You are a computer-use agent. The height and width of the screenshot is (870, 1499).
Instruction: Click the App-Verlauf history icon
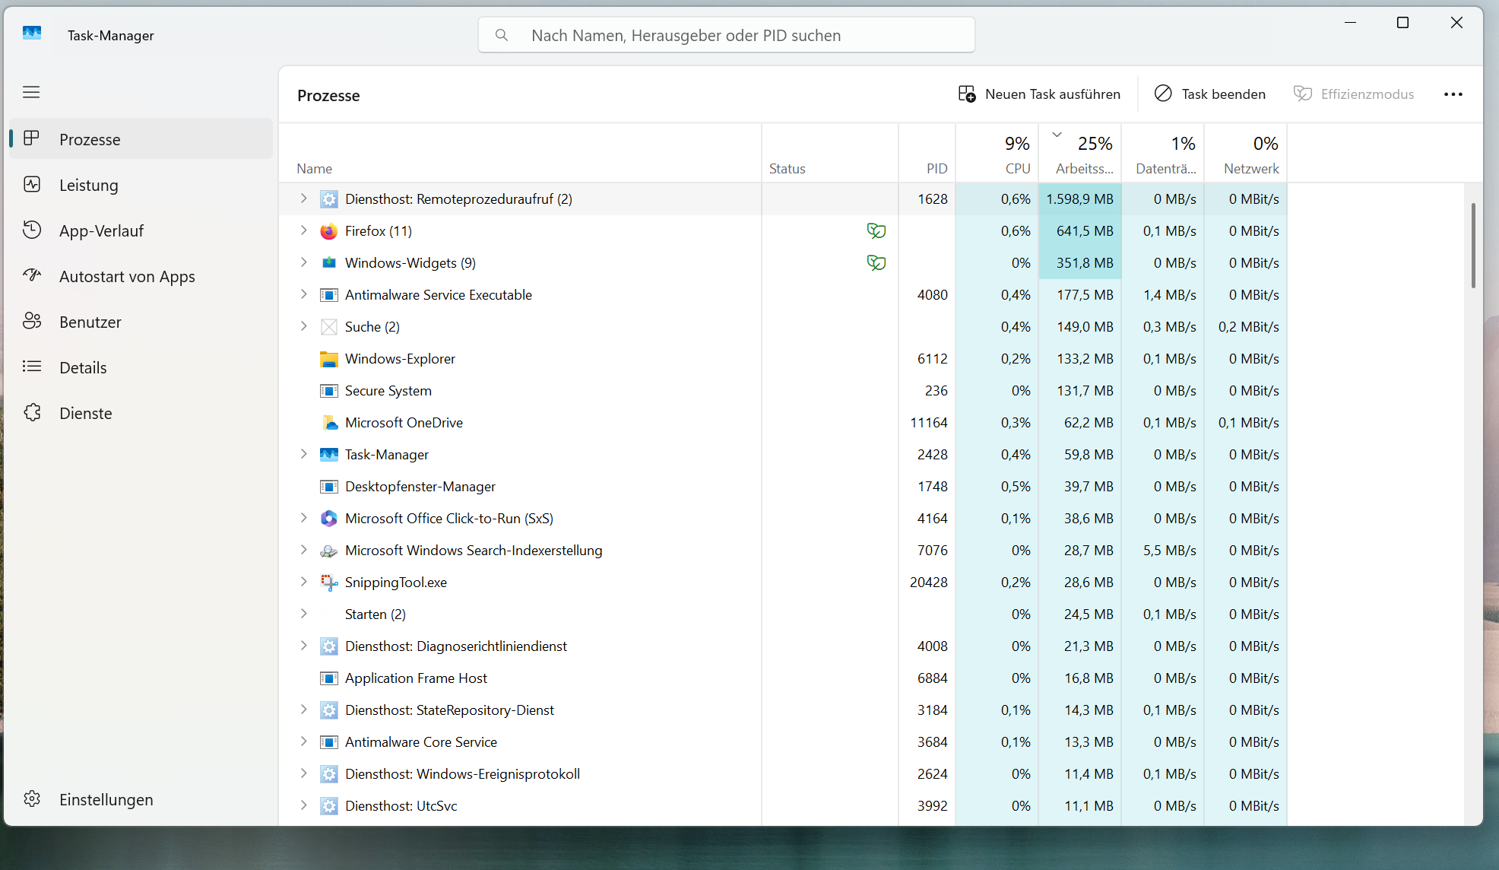tap(32, 230)
